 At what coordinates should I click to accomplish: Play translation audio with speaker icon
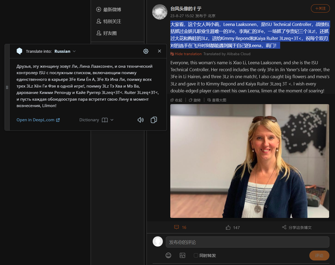pyautogui.click(x=140, y=120)
